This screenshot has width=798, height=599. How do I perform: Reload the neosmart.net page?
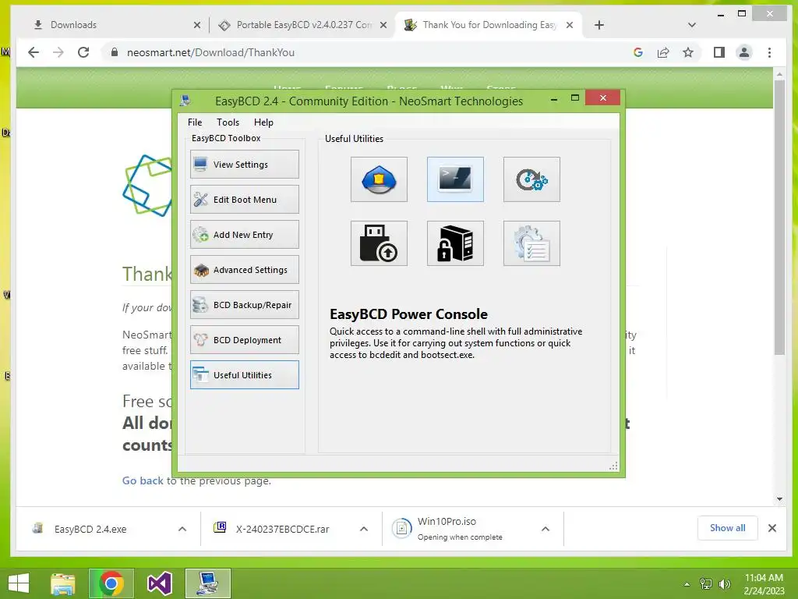pyautogui.click(x=83, y=52)
